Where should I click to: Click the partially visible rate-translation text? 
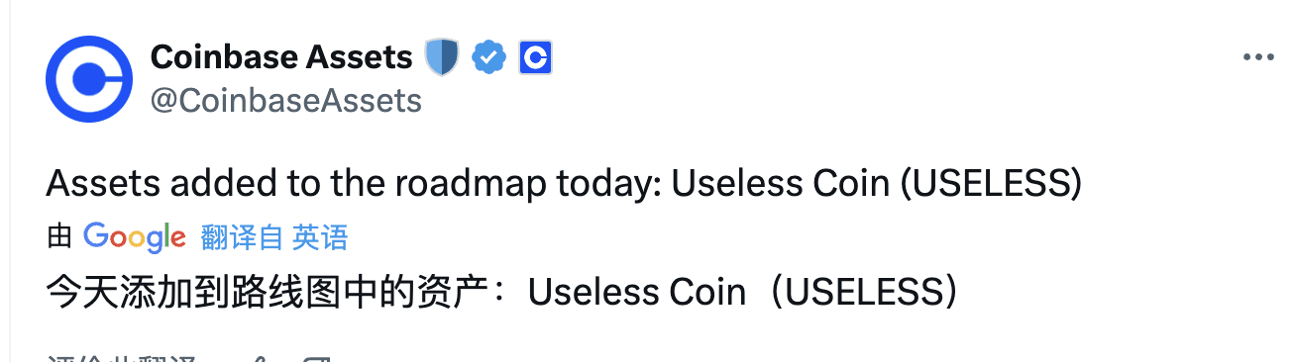(123, 358)
